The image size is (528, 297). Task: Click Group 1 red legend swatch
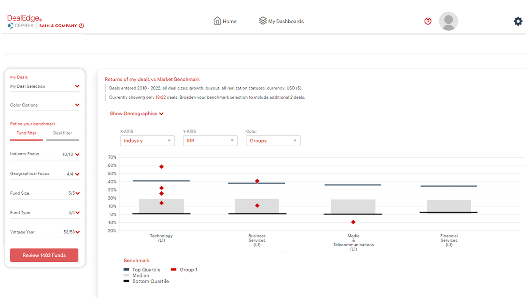(x=174, y=270)
